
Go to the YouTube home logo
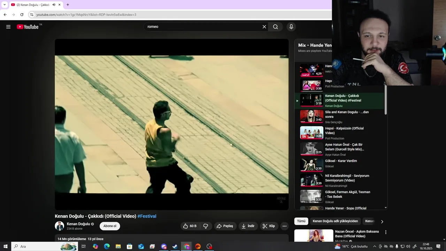point(28,27)
